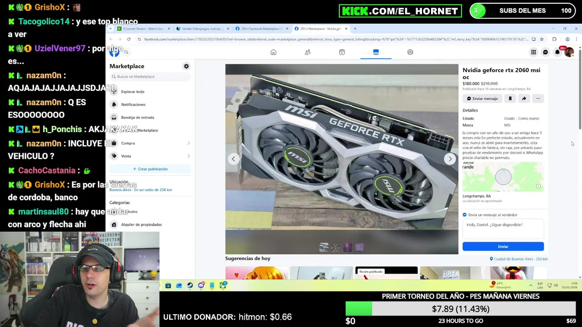This screenshot has height=327, width=582.
Task: Change location Buenos Aires radius link
Action: [140, 190]
